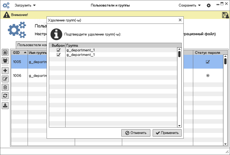This screenshot has width=230, height=155.
Task: Click main table scrollbar down arrow
Action: point(225,144)
